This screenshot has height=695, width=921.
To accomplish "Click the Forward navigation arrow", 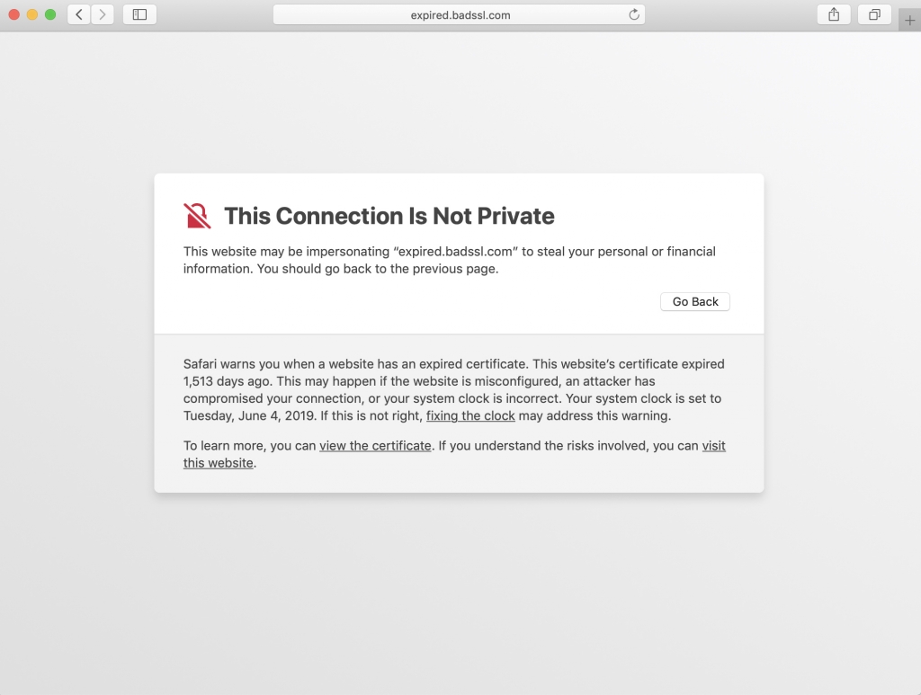I will (103, 14).
